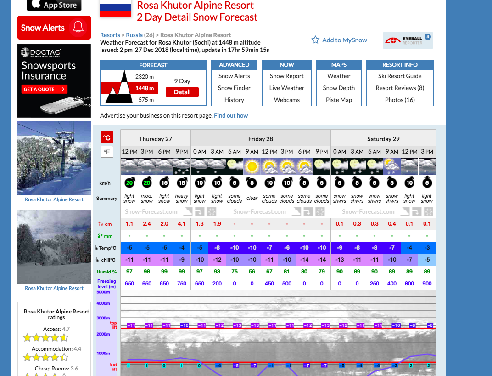Open Piste Map under MAPS
The width and height of the screenshot is (492, 376).
coord(339,100)
